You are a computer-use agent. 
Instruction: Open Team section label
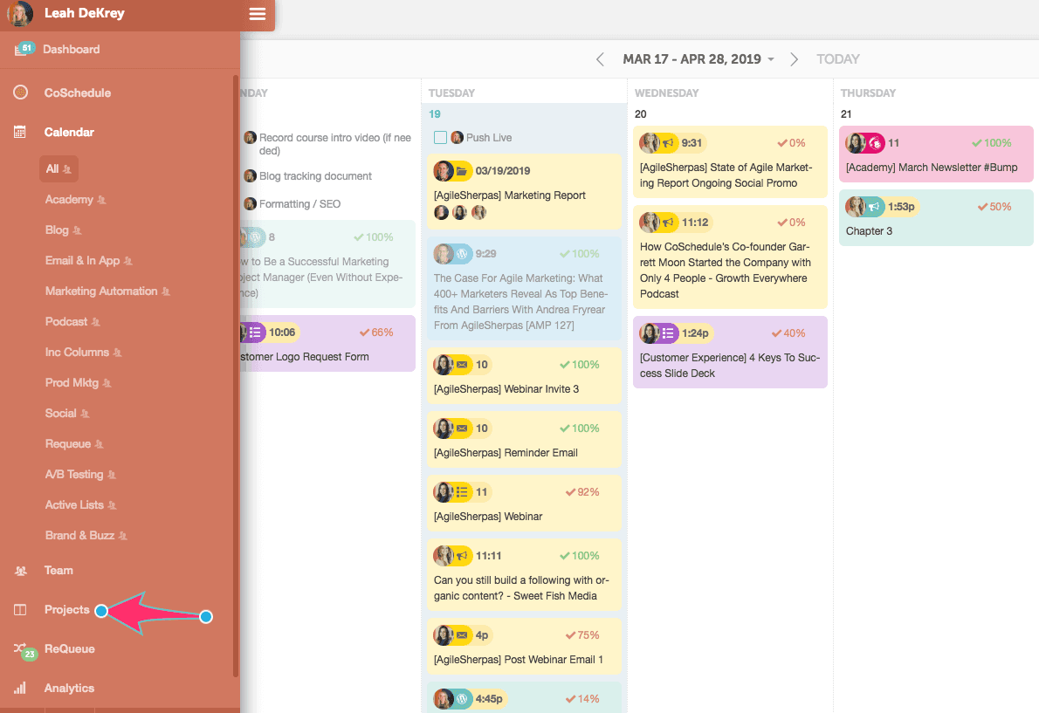pos(59,570)
